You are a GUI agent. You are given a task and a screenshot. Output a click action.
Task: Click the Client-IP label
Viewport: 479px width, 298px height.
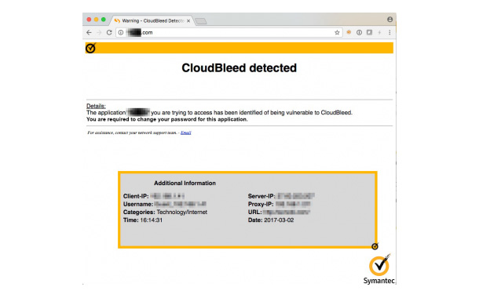tap(136, 196)
